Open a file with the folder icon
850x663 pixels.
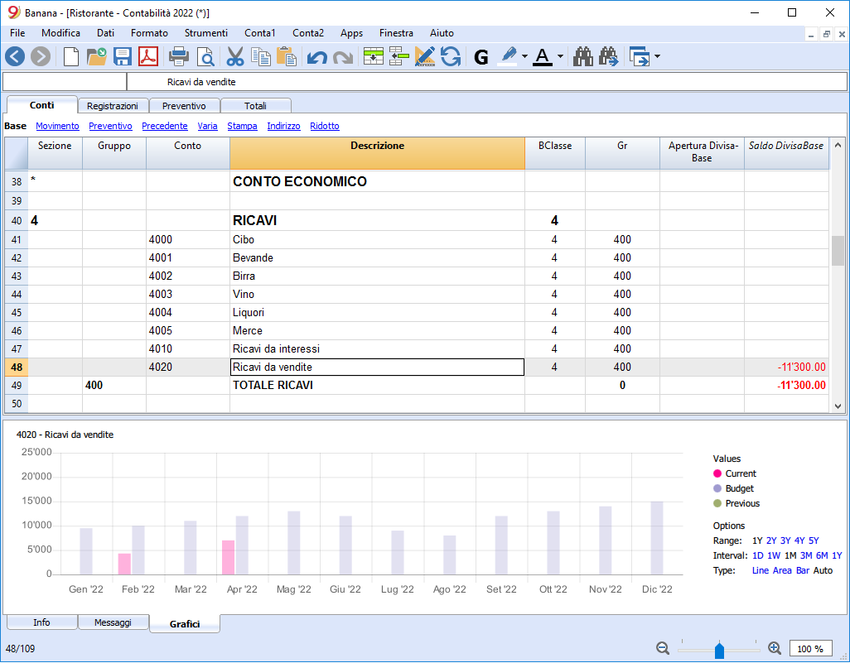[97, 56]
